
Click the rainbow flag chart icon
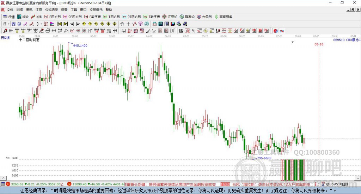click(52, 24)
